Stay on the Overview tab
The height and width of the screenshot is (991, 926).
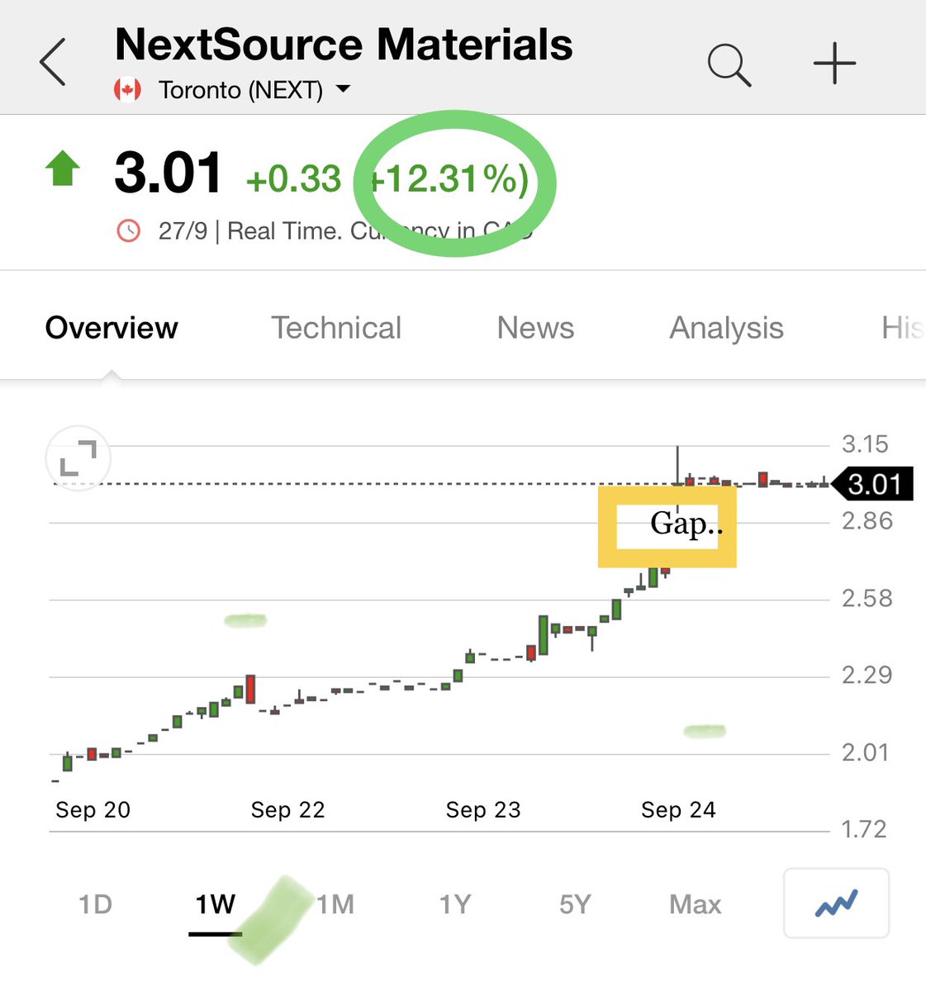(112, 328)
